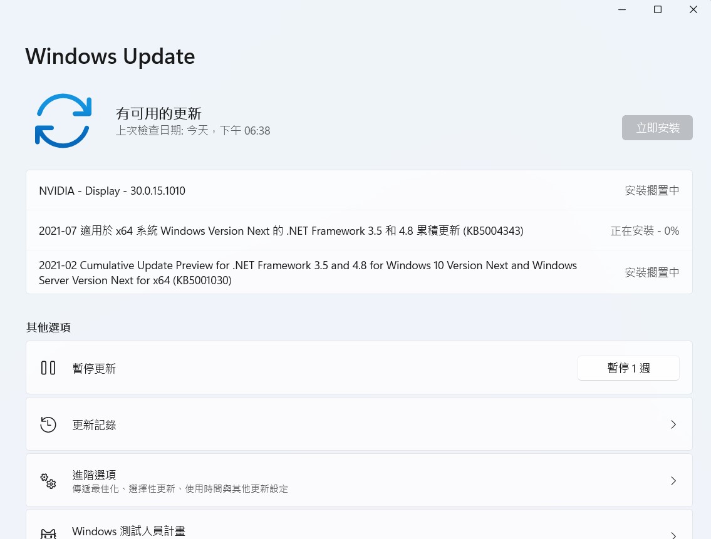The image size is (711, 539).
Task: Click the 有可用的更新 status heading
Action: (x=158, y=113)
